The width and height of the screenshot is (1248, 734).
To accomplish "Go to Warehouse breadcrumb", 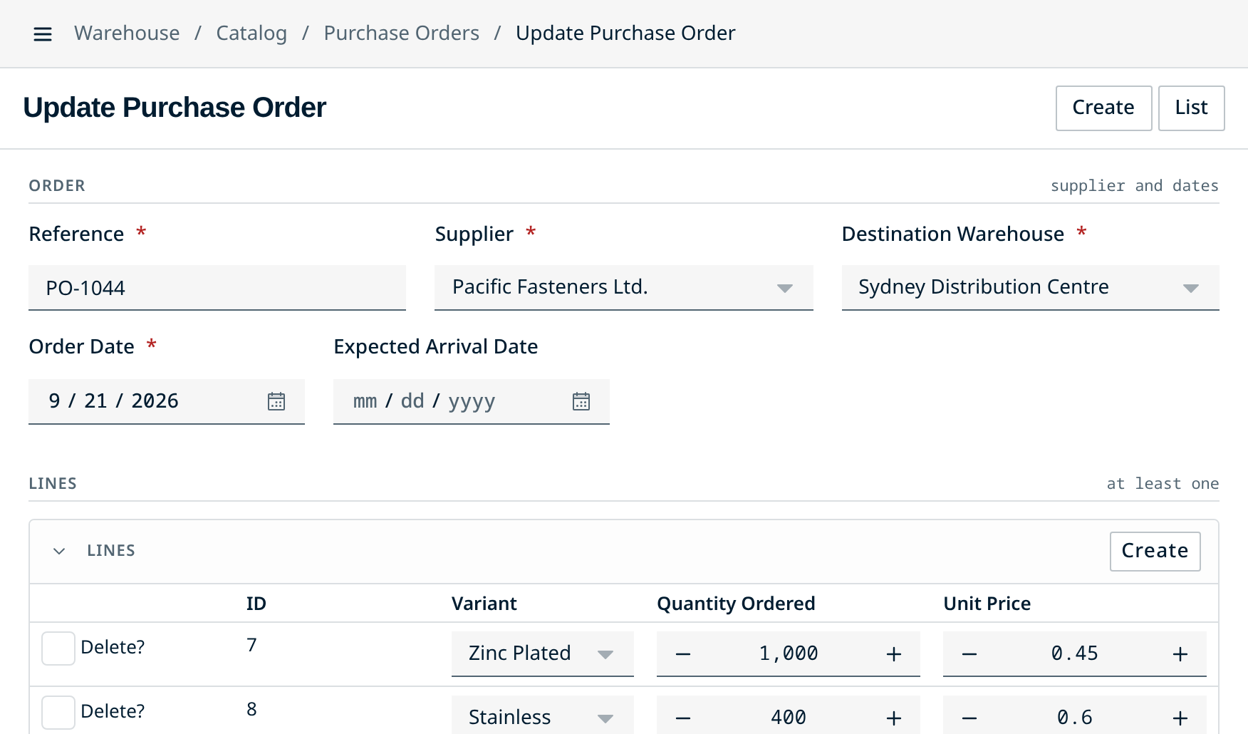I will 127,33.
